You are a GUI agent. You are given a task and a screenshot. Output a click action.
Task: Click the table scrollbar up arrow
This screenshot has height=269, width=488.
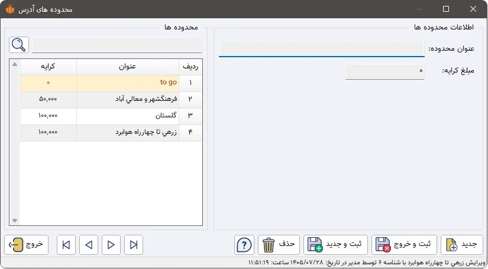15,64
